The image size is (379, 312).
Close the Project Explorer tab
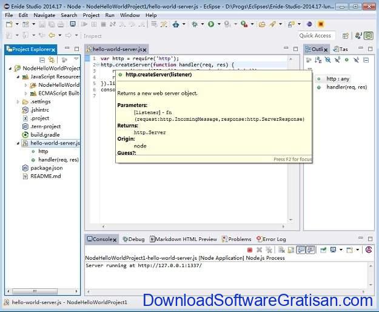53,50
